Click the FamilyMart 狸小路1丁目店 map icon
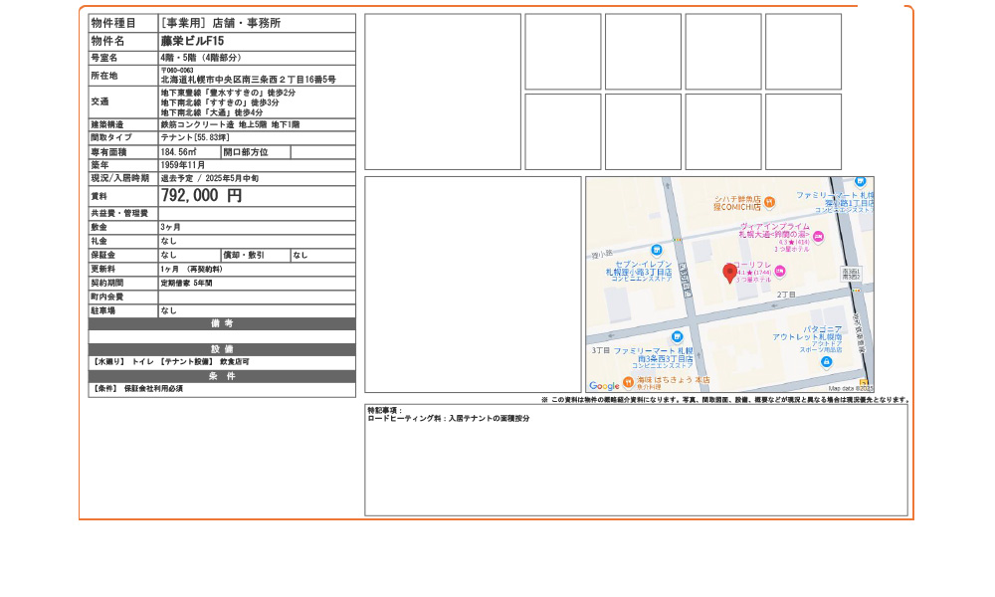The image size is (995, 597). (x=860, y=181)
